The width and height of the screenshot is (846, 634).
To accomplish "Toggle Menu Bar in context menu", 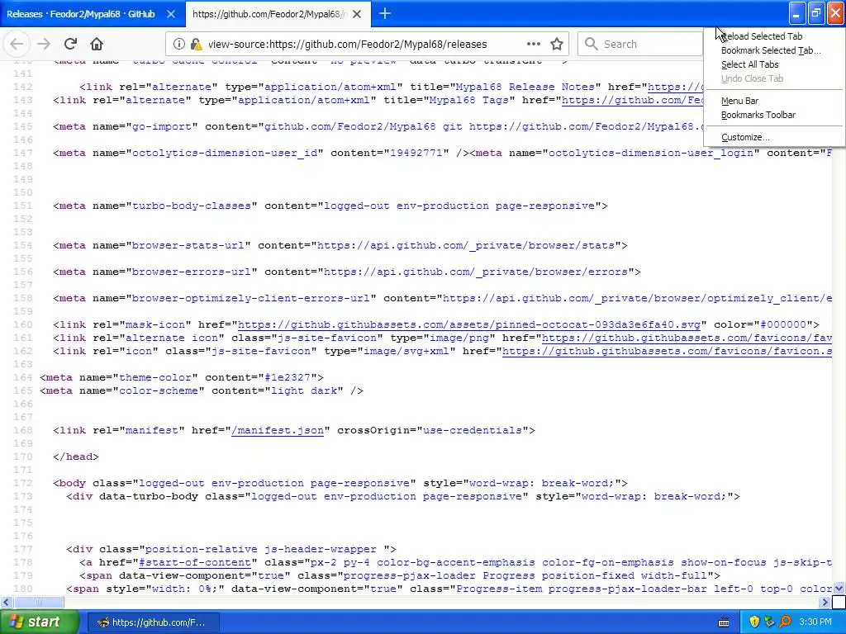I will point(739,101).
